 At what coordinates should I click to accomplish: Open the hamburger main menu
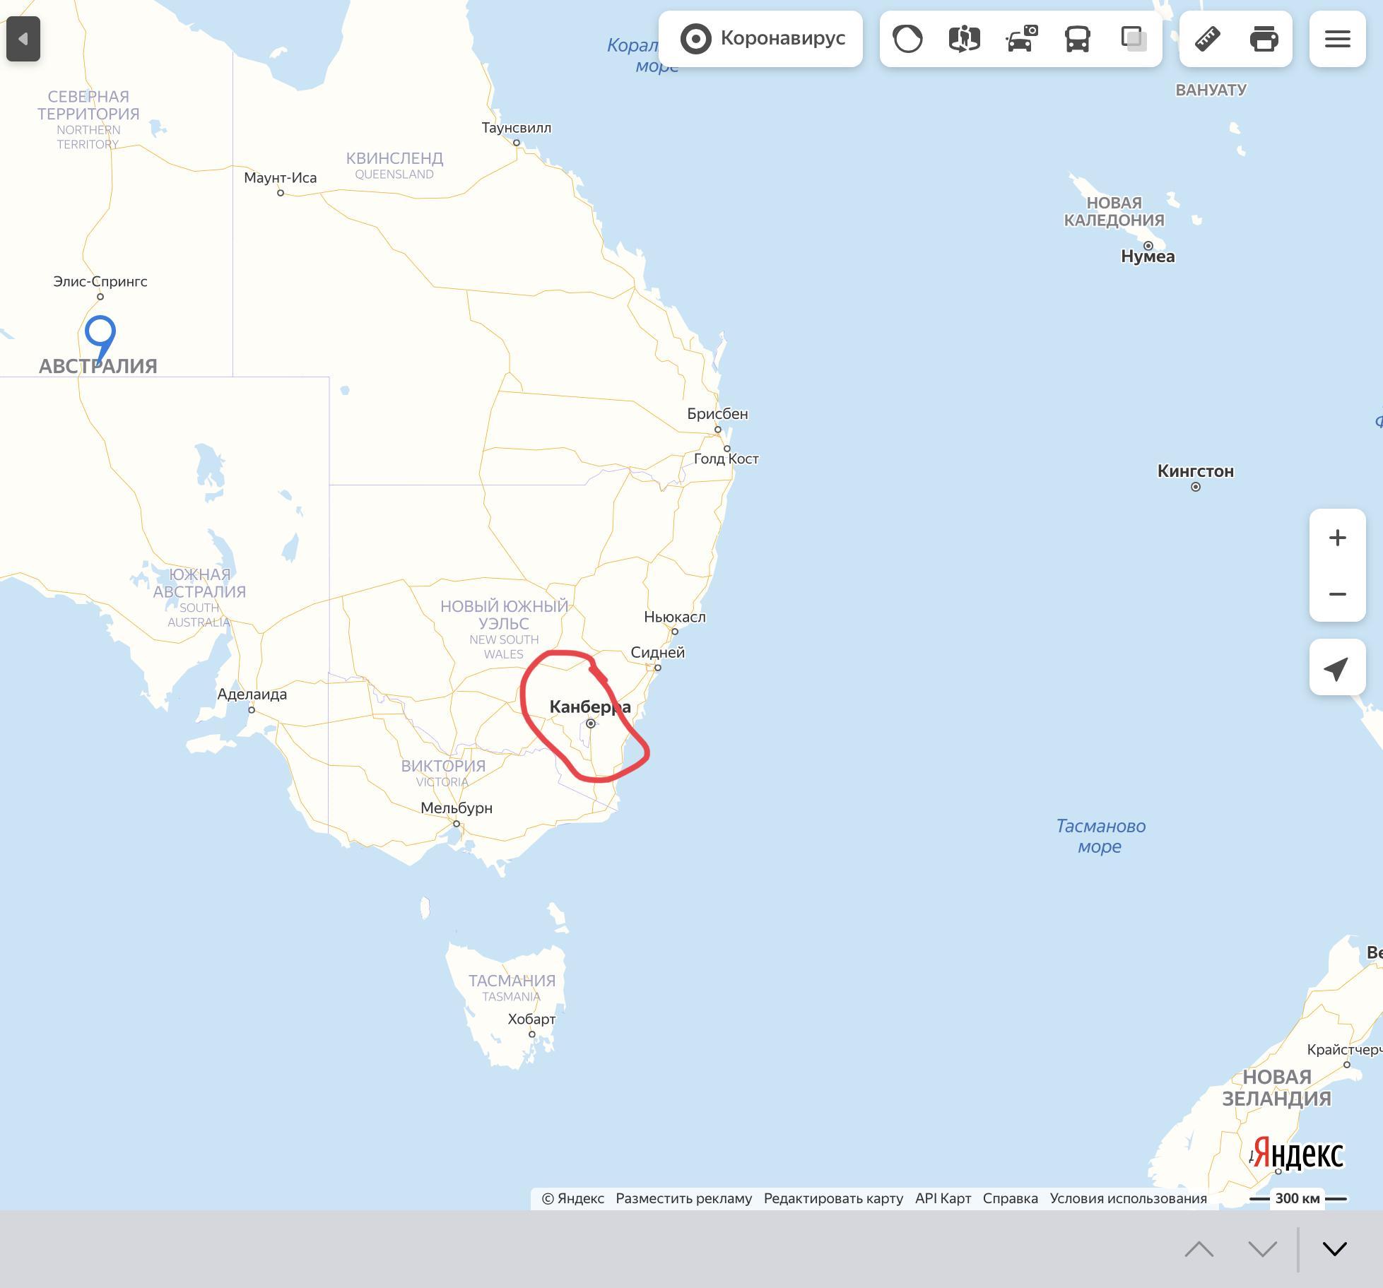coord(1337,39)
